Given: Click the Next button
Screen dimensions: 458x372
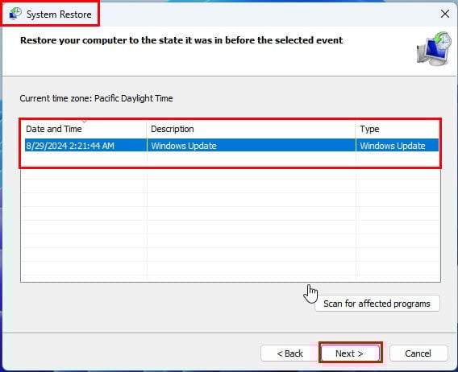Looking at the screenshot, I should 350,353.
